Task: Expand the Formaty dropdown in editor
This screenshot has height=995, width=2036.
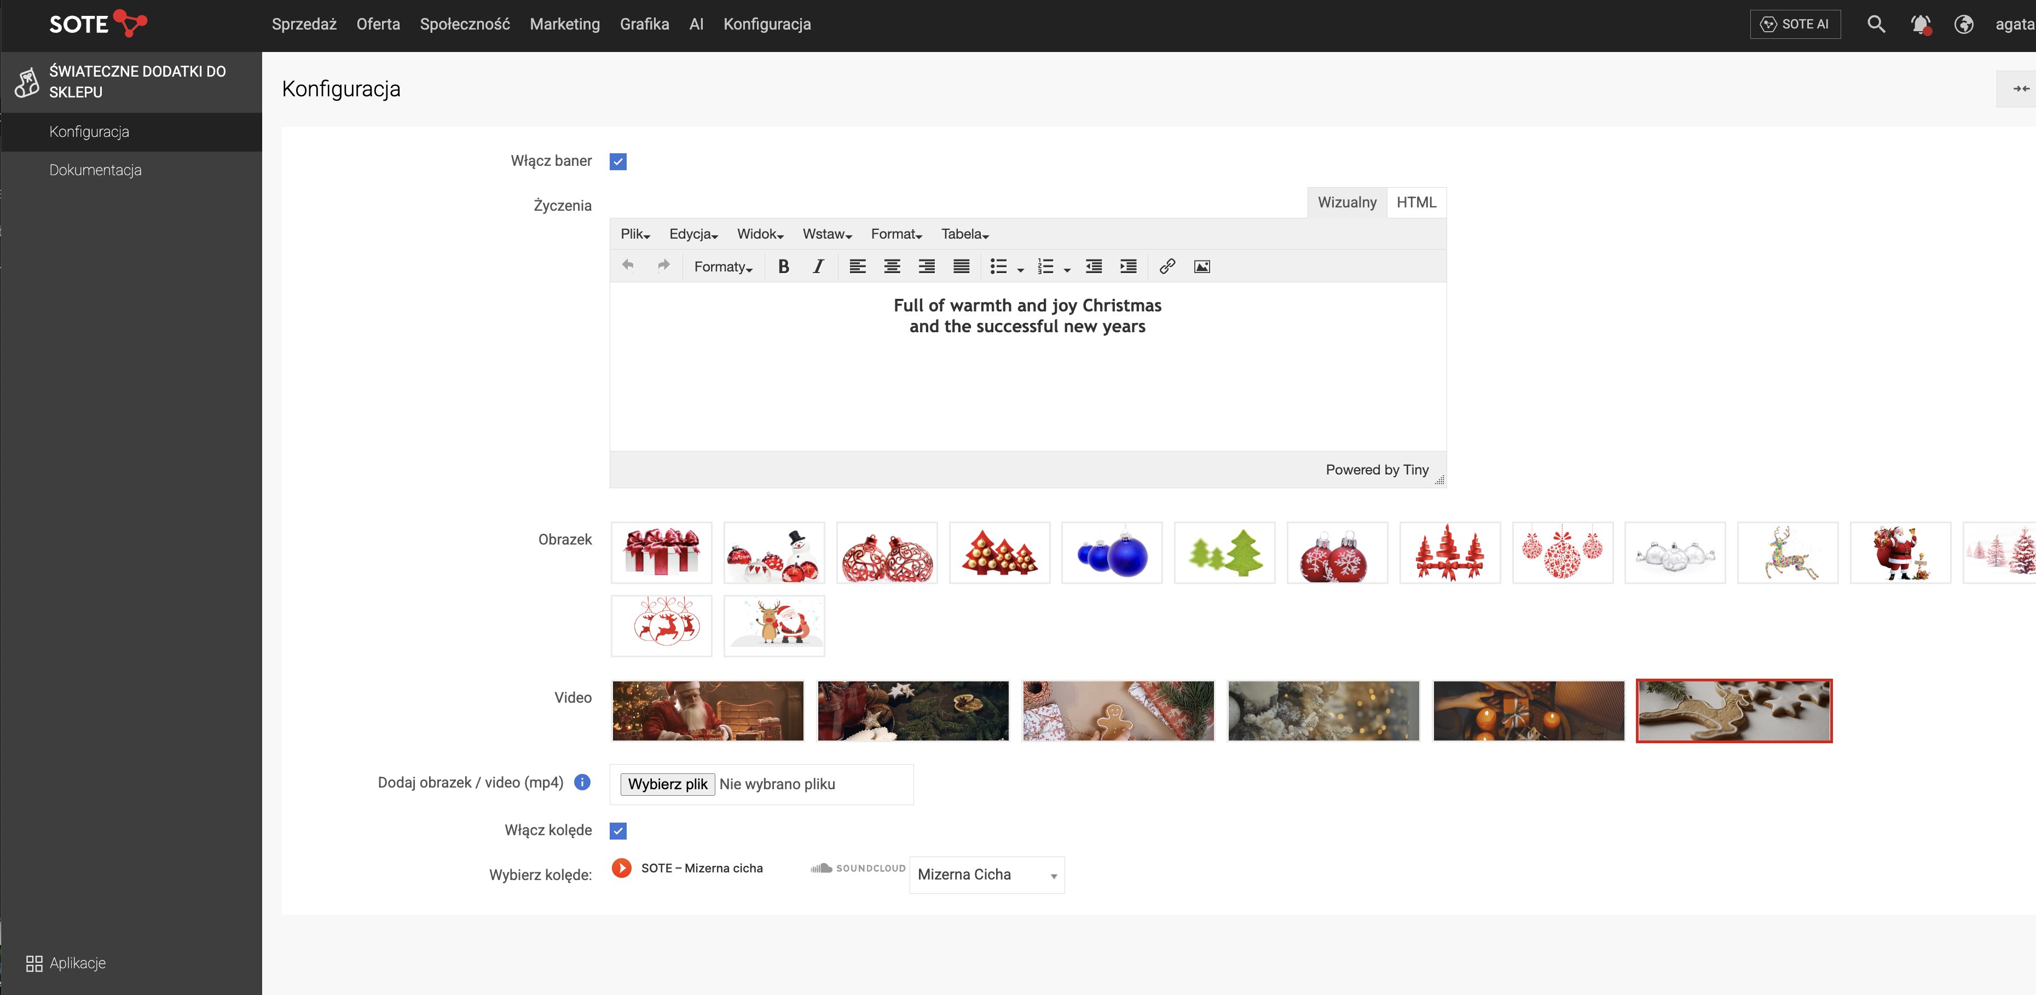Action: pos(722,267)
